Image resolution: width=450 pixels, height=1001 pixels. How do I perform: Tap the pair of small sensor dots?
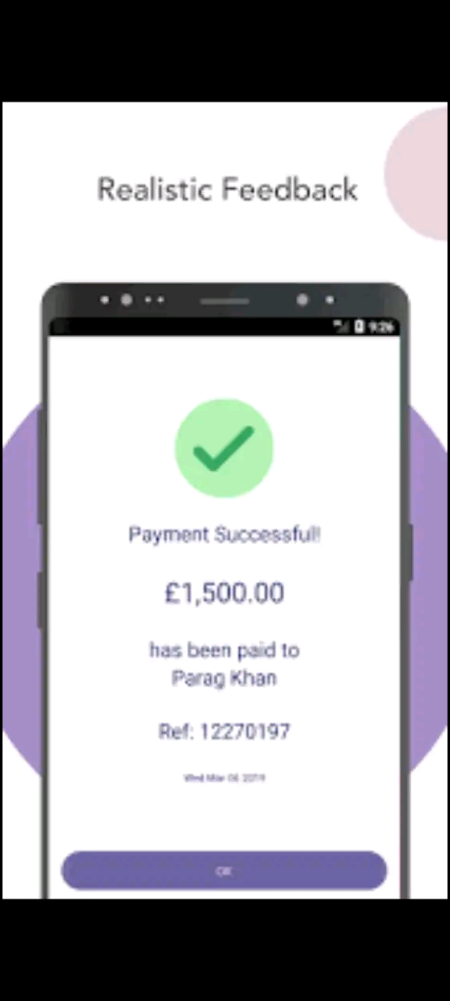click(154, 300)
